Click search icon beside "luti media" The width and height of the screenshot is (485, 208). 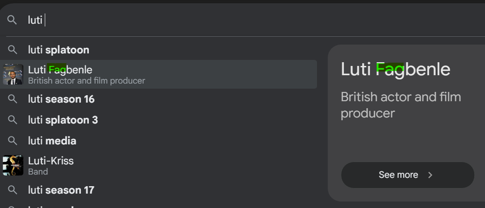(13, 141)
